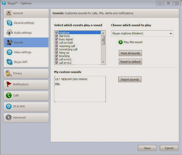Click the Video settings camera icon

[x=9, y=52]
